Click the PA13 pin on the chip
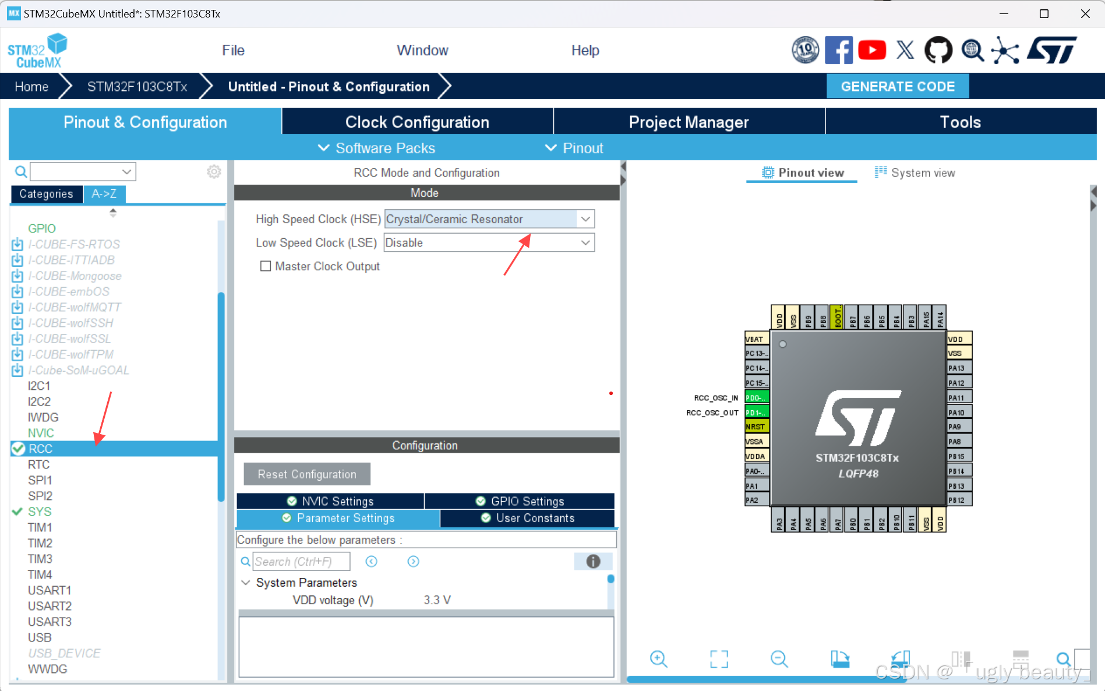Image resolution: width=1105 pixels, height=691 pixels. (x=959, y=368)
